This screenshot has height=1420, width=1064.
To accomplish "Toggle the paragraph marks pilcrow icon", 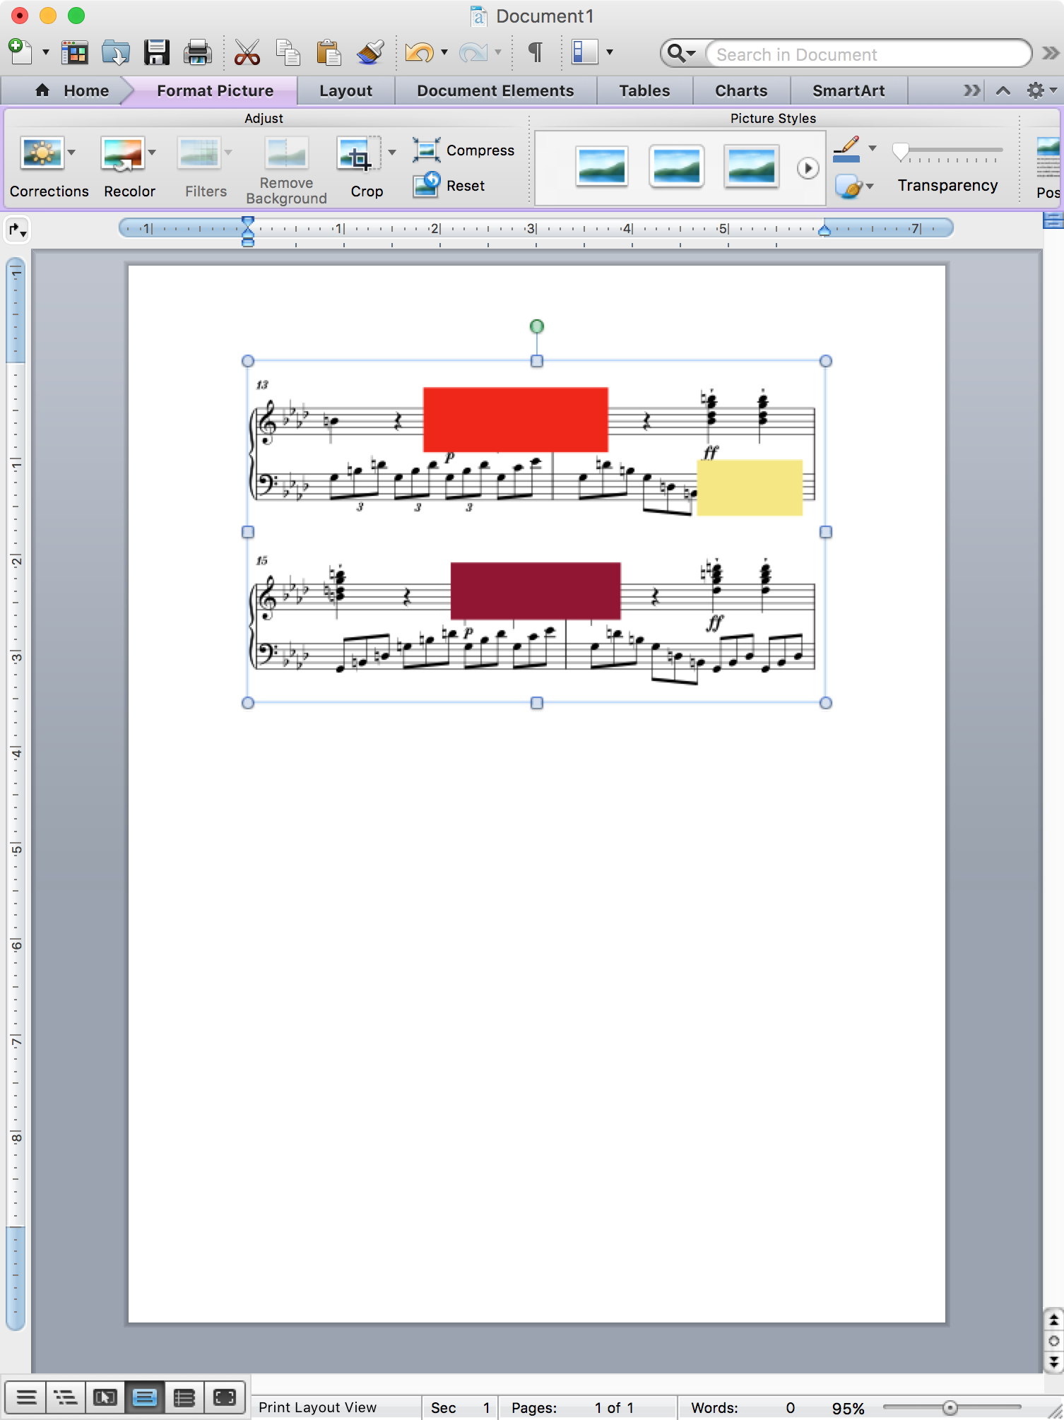I will click(x=536, y=52).
